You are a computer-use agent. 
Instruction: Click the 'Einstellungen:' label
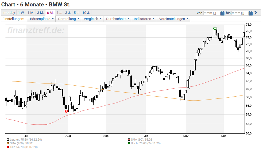[13, 19]
